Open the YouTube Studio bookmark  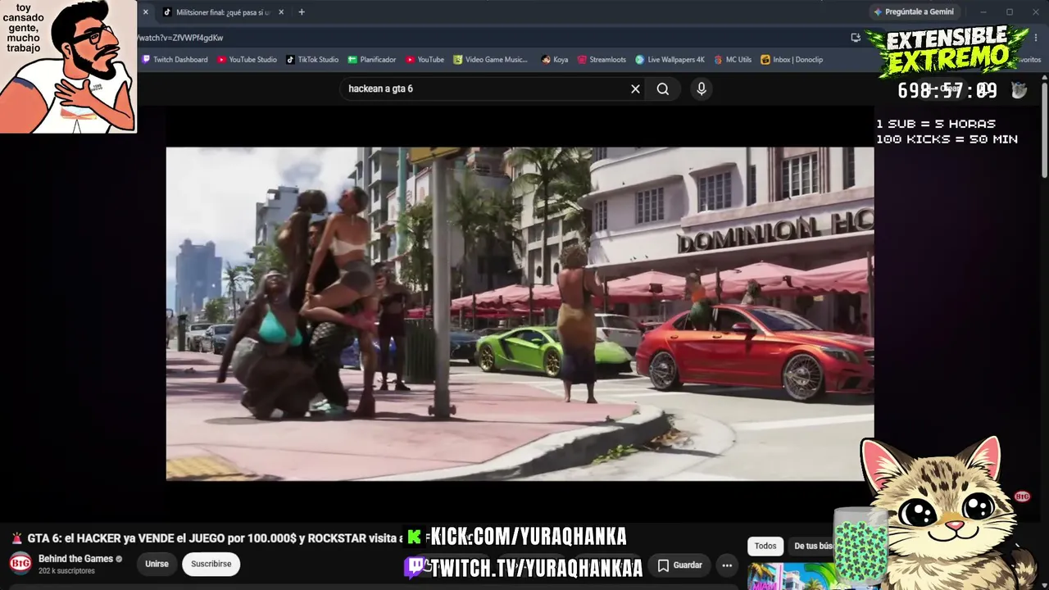coord(247,60)
